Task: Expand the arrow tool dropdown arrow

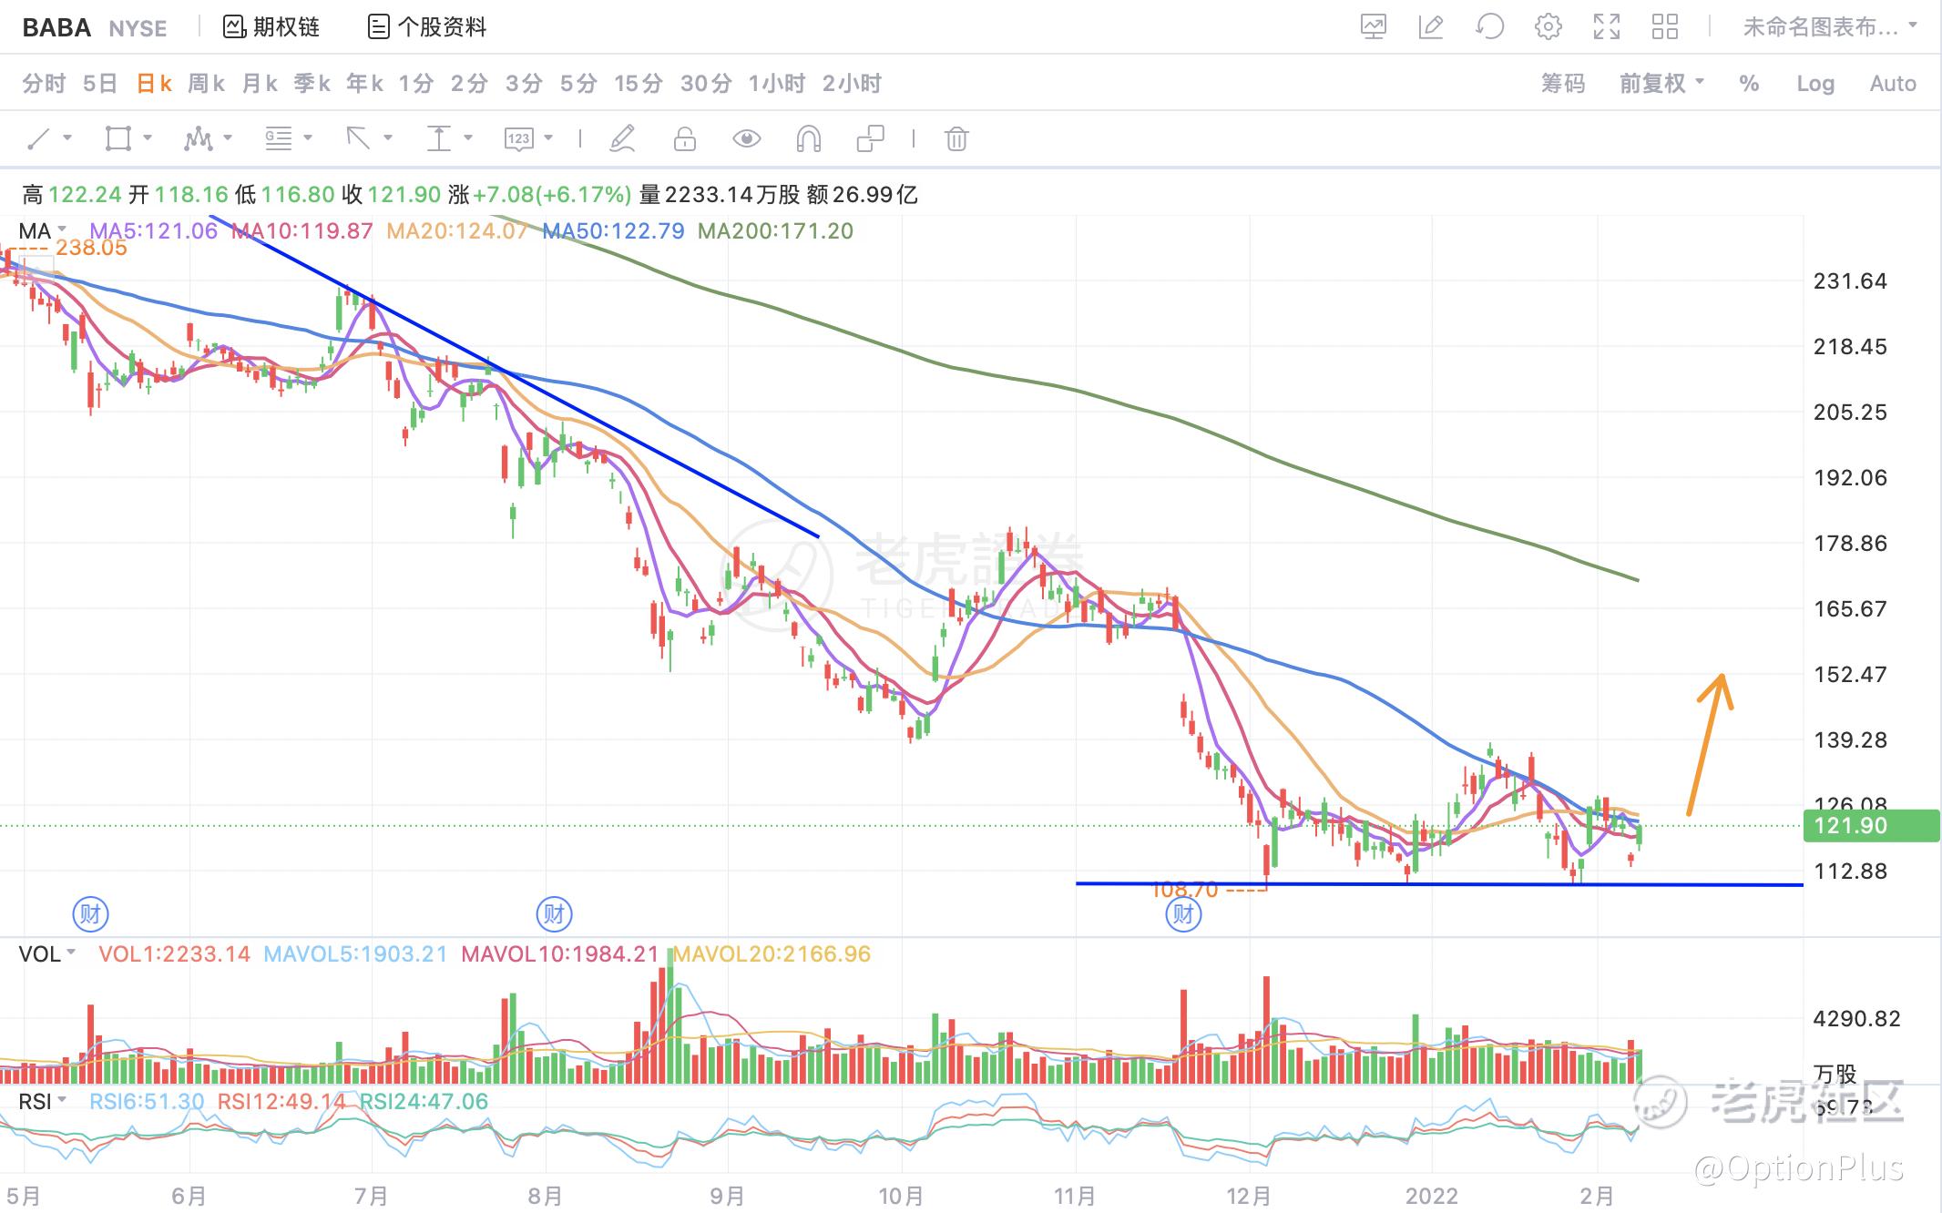Action: (388, 138)
